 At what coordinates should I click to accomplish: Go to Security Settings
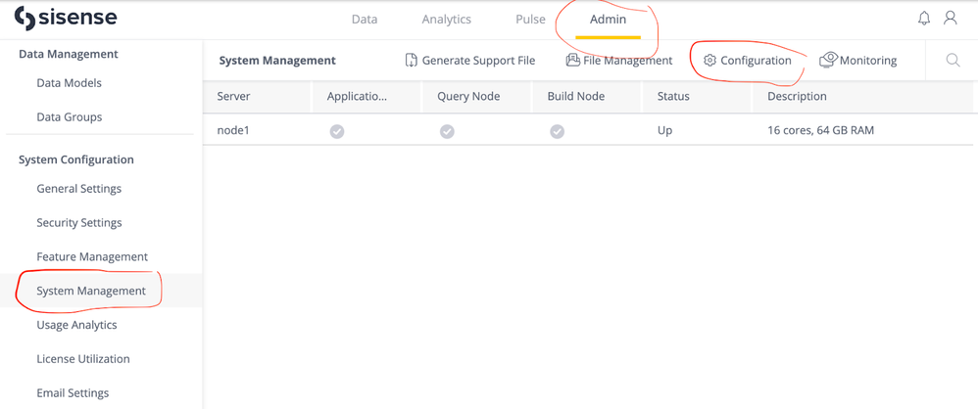(79, 223)
